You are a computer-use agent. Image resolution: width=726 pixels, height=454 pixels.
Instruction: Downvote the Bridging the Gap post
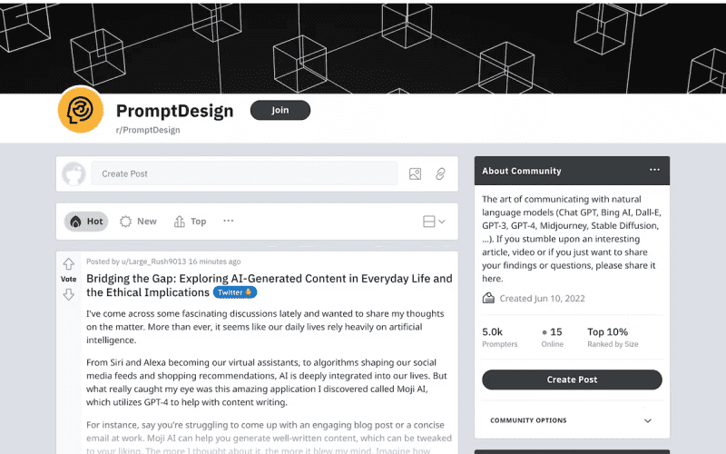click(69, 294)
